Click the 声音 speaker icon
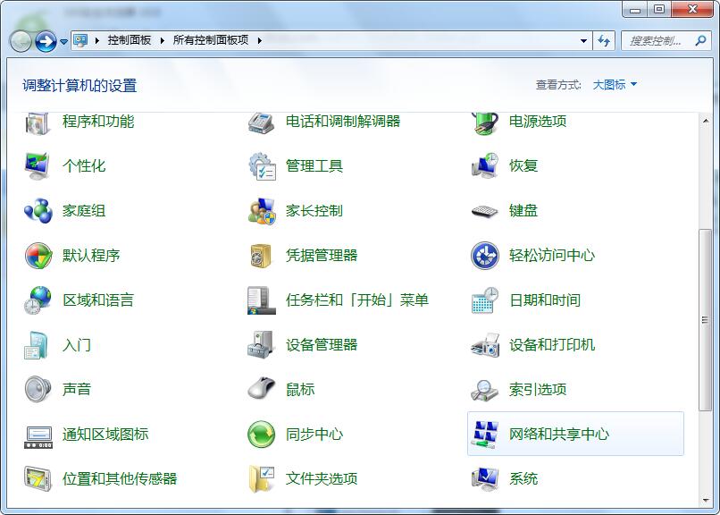Viewport: 720px width, 515px height. [x=38, y=390]
